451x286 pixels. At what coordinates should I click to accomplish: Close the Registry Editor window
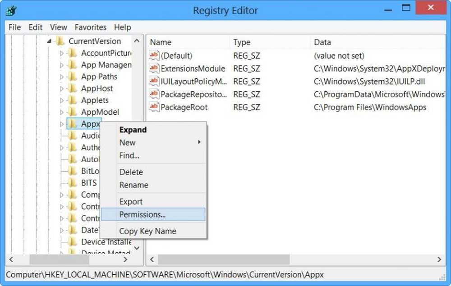coord(431,8)
